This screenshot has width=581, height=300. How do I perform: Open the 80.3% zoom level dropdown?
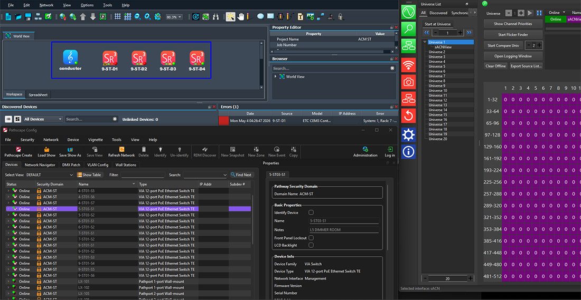[x=174, y=17]
